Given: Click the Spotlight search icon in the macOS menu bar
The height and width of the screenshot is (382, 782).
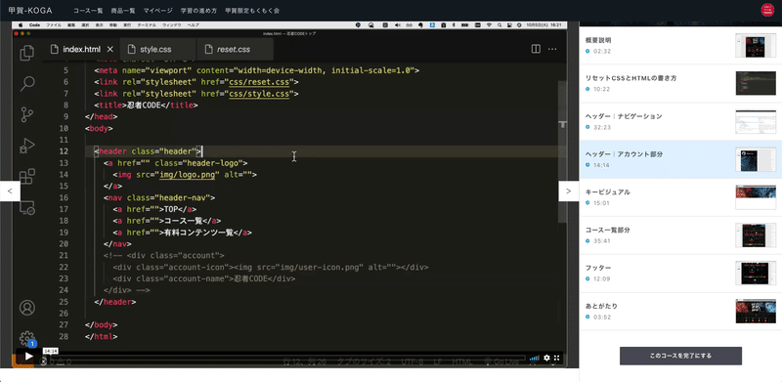Looking at the screenshot, I should point(500,25).
